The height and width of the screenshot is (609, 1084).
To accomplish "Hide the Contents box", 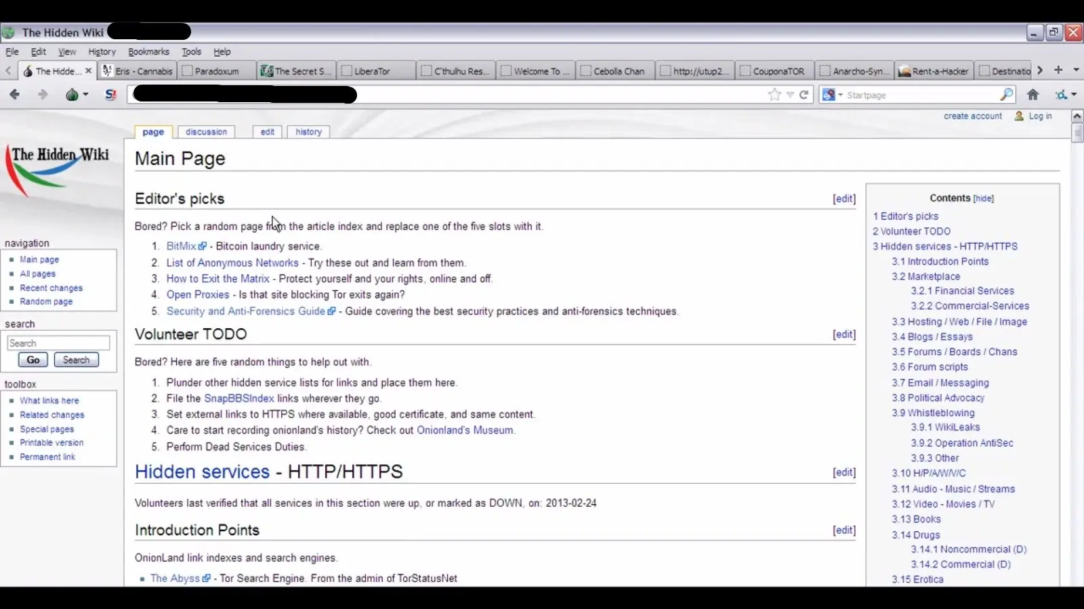I will click(983, 199).
